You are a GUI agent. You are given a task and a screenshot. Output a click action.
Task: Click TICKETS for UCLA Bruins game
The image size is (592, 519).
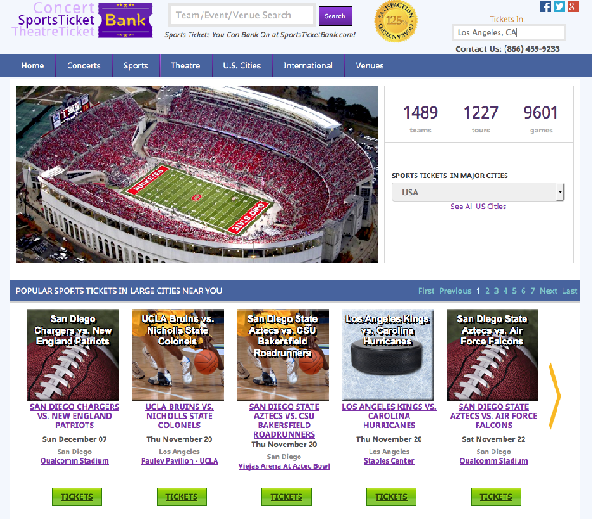182,497
